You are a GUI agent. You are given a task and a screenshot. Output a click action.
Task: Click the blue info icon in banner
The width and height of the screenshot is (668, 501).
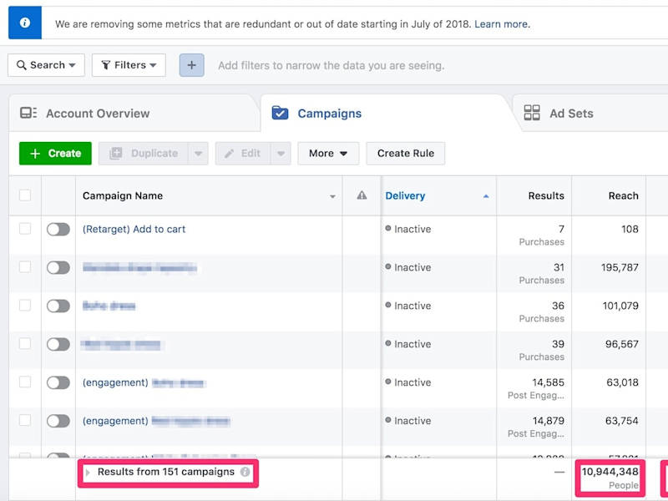coord(25,23)
